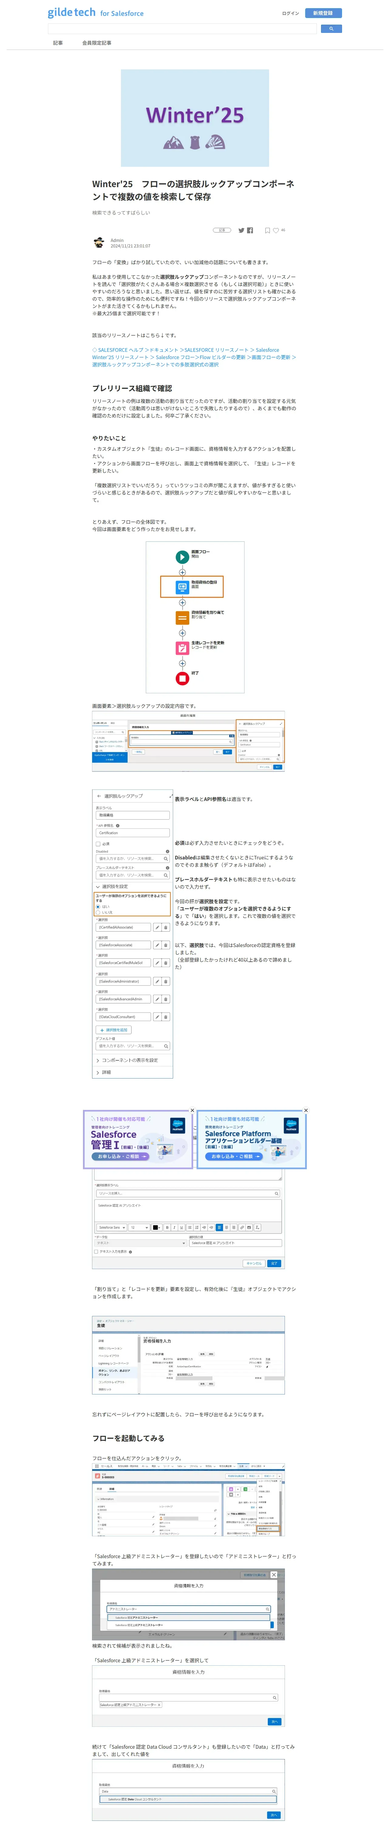
Task: Click the flow overview diagram image
Action: [195, 617]
